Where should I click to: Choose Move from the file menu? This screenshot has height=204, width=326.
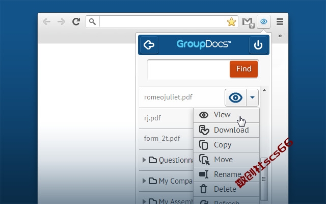(226, 160)
